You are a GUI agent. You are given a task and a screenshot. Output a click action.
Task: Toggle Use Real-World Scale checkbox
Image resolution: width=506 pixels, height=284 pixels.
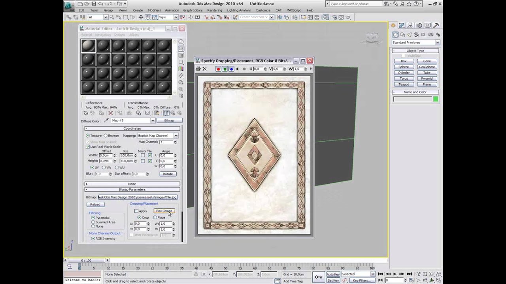pyautogui.click(x=88, y=147)
